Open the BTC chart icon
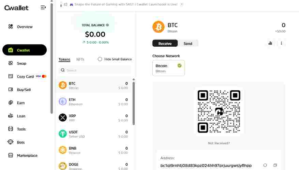Screen dimensions: 299x170 [x=270, y=43]
